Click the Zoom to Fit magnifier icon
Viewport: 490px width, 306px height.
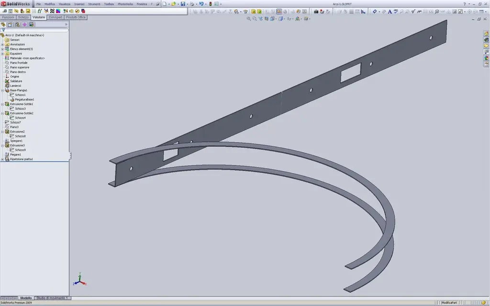coord(249,19)
